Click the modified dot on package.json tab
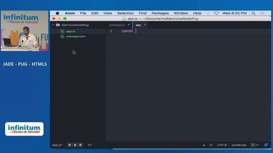Image resolution: width=273 pixels, height=153 pixels. [129, 25]
